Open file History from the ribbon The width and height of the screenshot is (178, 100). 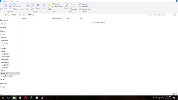tap(74, 9)
